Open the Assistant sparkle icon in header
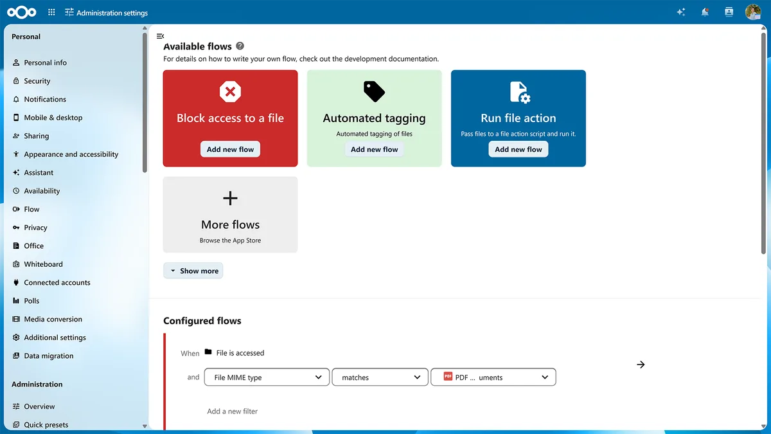771x434 pixels. click(681, 12)
